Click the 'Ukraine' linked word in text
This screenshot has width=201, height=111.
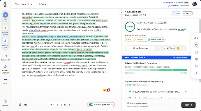(x=82, y=65)
